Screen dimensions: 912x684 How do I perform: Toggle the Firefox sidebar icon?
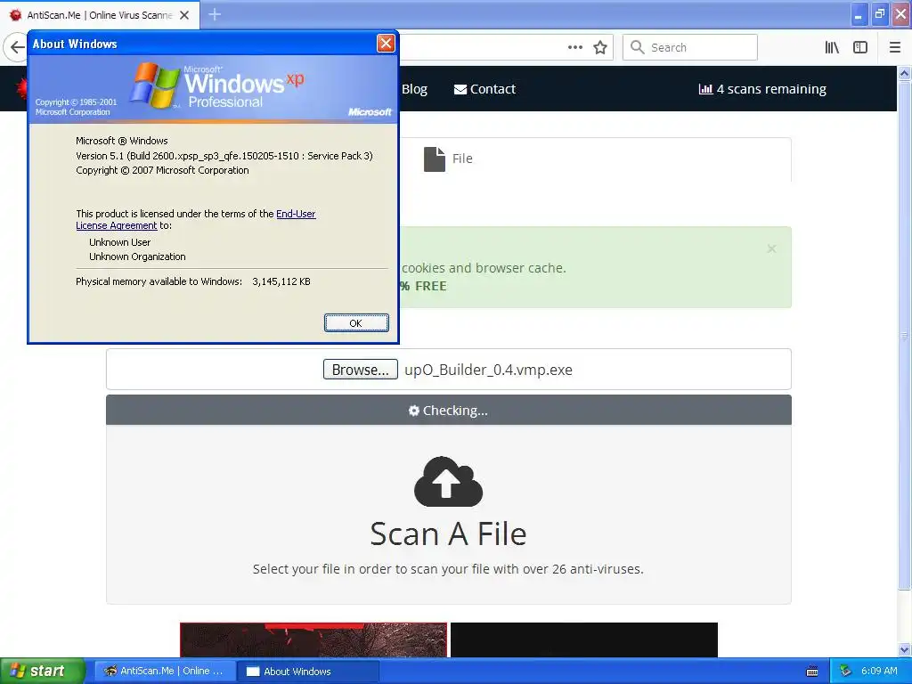[860, 47]
